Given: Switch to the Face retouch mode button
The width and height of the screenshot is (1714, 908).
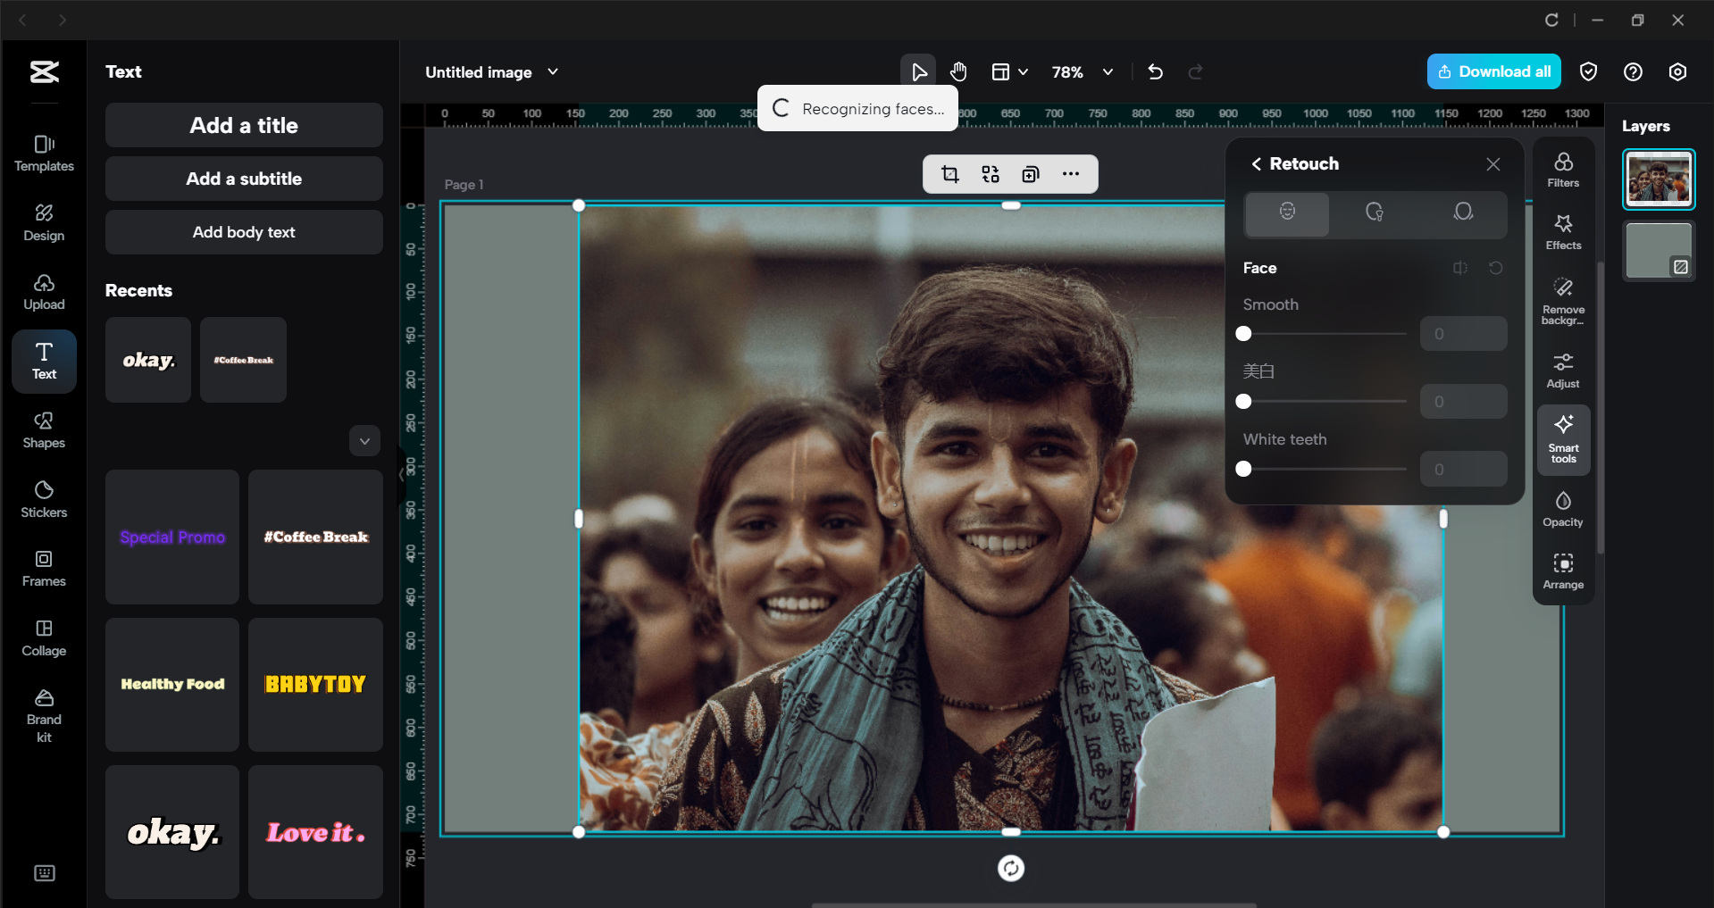Looking at the screenshot, I should (1287, 212).
